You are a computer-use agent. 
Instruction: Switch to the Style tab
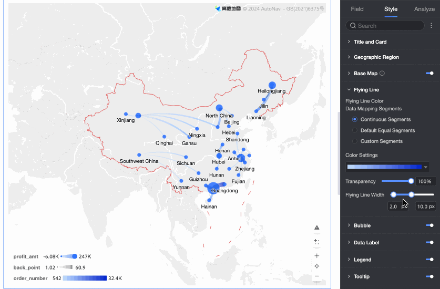(x=391, y=9)
